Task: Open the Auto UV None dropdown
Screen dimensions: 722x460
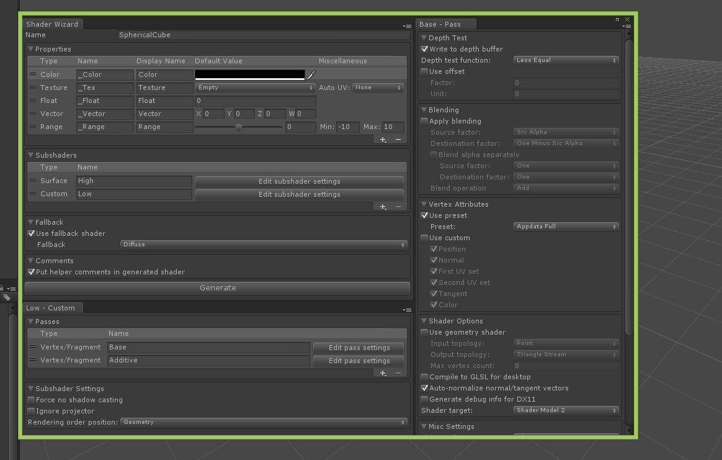Action: tap(378, 88)
